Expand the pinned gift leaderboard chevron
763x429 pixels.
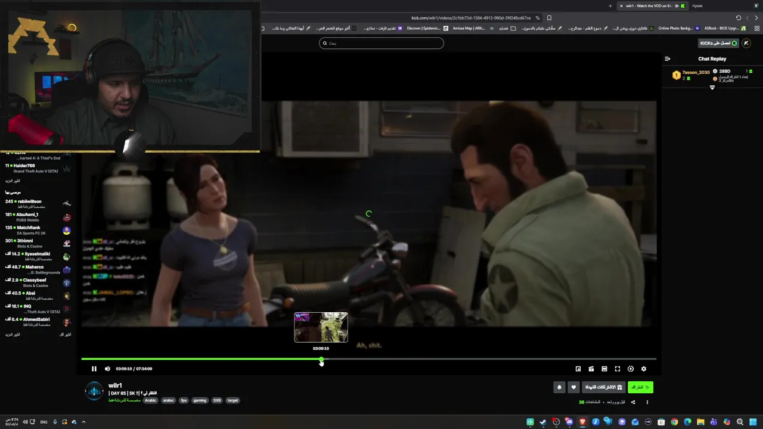(x=712, y=88)
